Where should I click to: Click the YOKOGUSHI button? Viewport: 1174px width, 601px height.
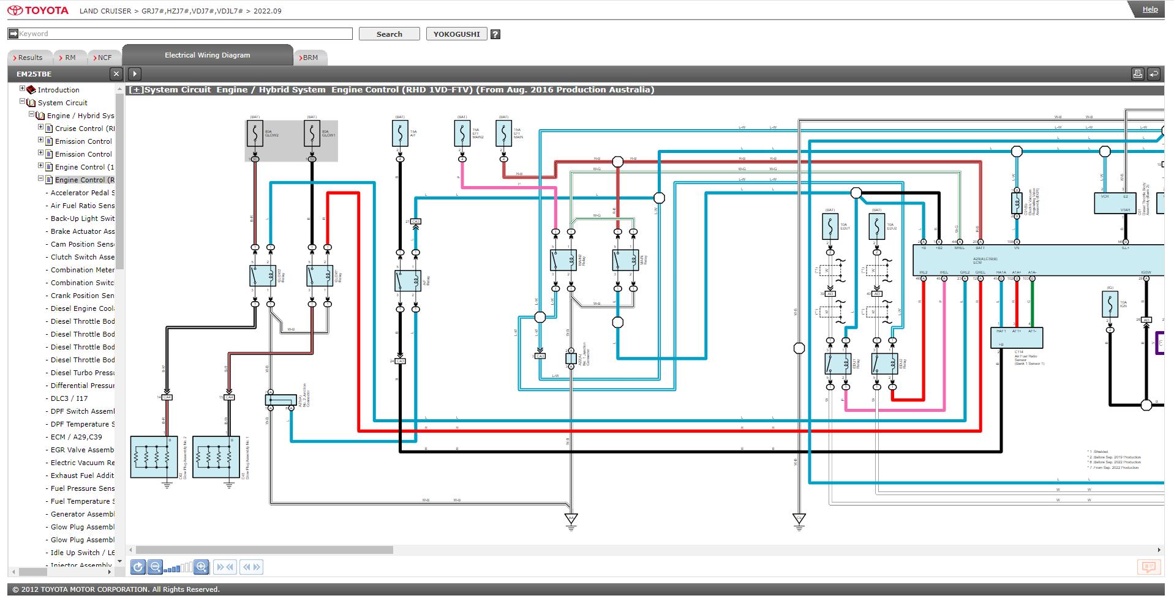tap(457, 34)
